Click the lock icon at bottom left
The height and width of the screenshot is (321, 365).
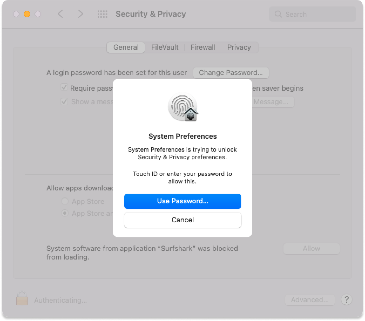pos(22,299)
